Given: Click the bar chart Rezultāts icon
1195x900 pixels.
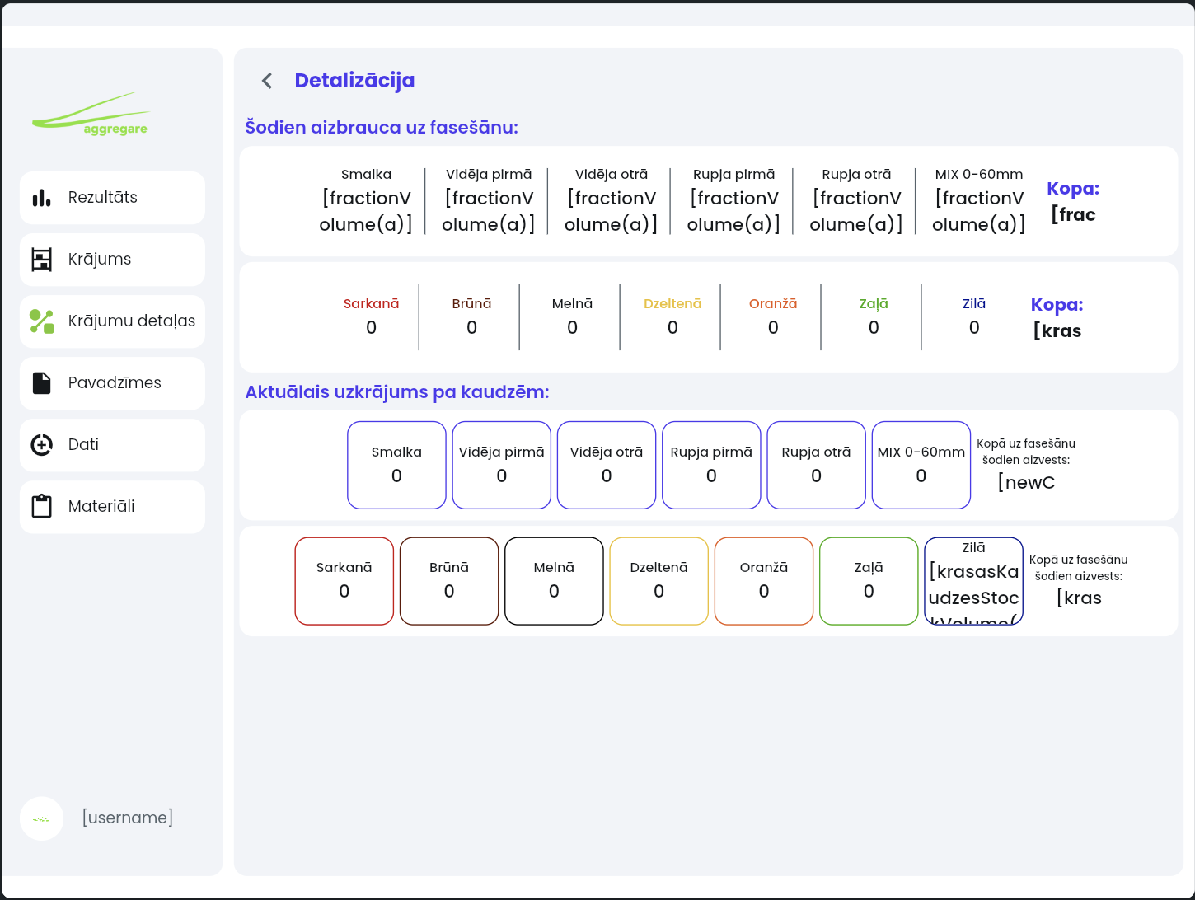Looking at the screenshot, I should tap(42, 198).
